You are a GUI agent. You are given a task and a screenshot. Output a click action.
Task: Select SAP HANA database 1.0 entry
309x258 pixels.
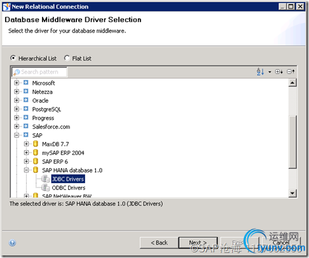tap(72, 170)
